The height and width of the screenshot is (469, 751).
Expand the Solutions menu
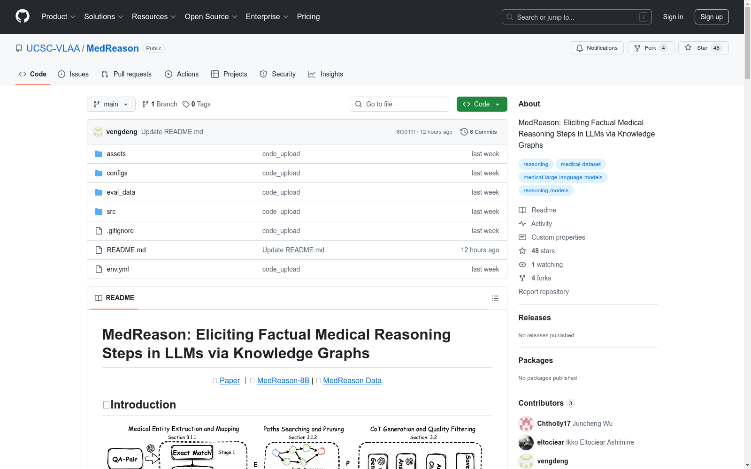pyautogui.click(x=104, y=16)
